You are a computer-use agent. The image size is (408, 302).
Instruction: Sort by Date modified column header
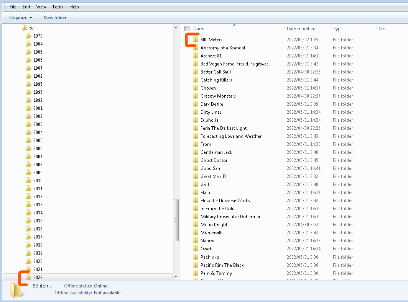click(x=301, y=29)
